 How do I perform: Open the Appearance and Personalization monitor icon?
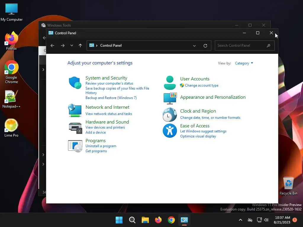click(x=170, y=98)
